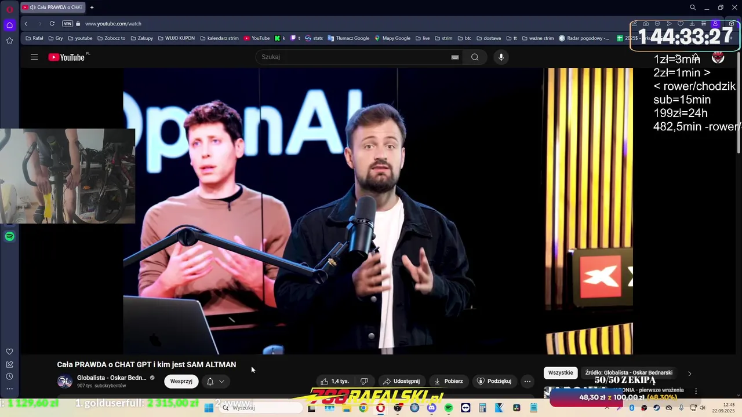
Task: Select the Cała PRAWDA o CHAT browser tab
Action: pos(53,8)
